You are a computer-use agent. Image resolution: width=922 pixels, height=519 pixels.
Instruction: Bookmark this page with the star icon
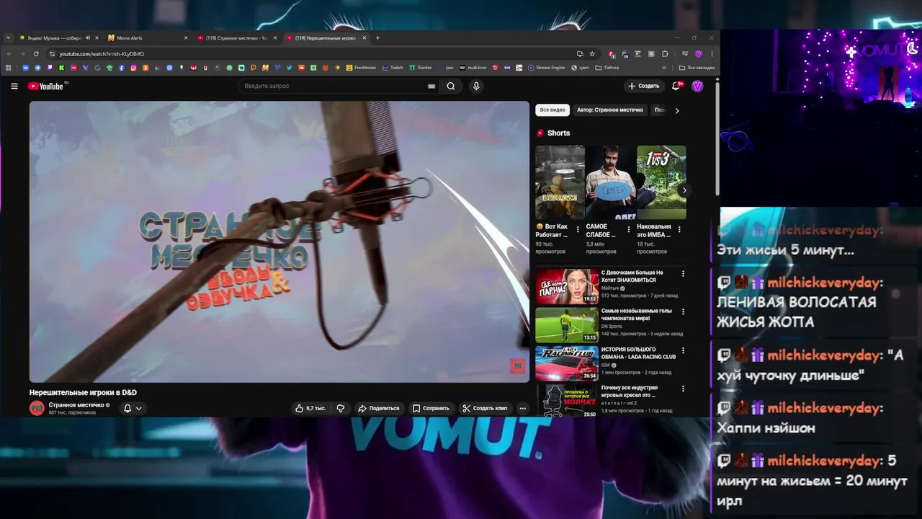pyautogui.click(x=592, y=54)
